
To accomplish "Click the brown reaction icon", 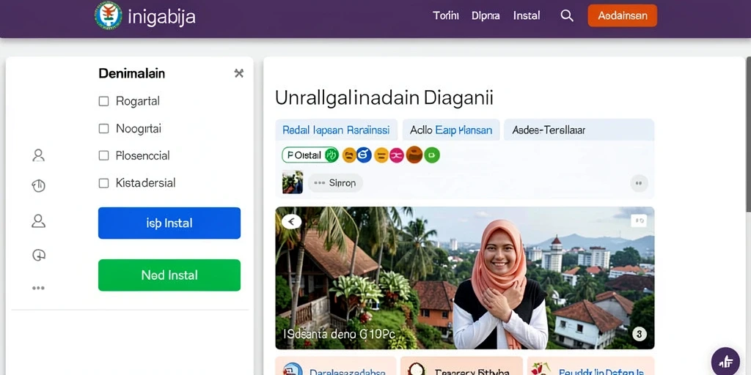I will coord(414,155).
